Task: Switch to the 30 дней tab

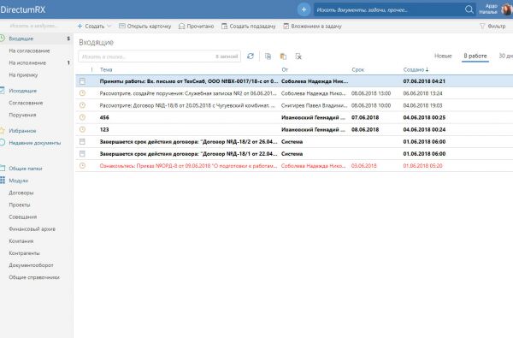Action: coord(505,56)
